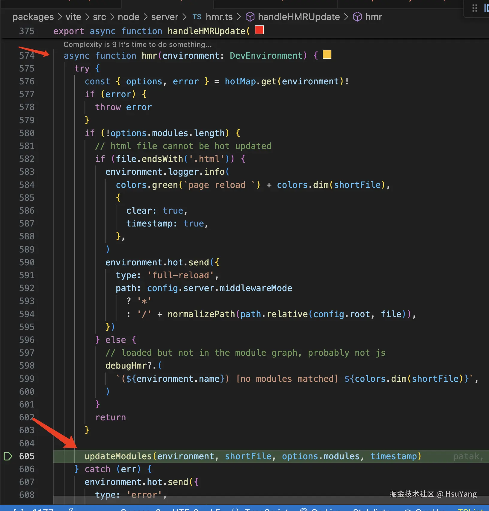The width and height of the screenshot is (489, 511).
Task: Open the hmr.ts breadcrumb file list
Action: coord(219,17)
